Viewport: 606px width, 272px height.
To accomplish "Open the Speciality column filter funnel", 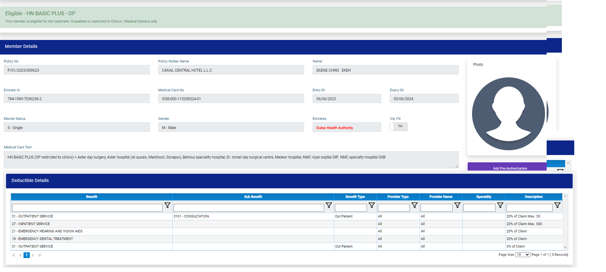I will (500, 205).
